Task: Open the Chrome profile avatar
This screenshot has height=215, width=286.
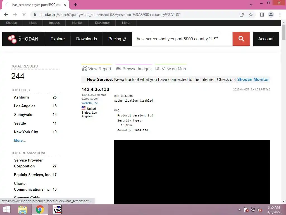Action: coord(271,15)
